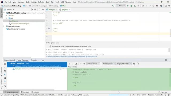Switch to Console tab in Version Control
Image resolution: width=171 pixels, height=96 pixels.
(x=34, y=60)
